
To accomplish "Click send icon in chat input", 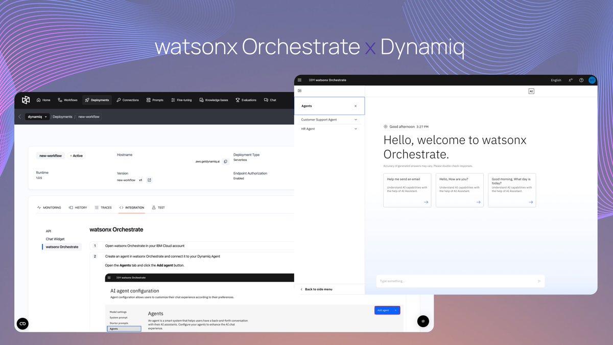I will coord(539,281).
